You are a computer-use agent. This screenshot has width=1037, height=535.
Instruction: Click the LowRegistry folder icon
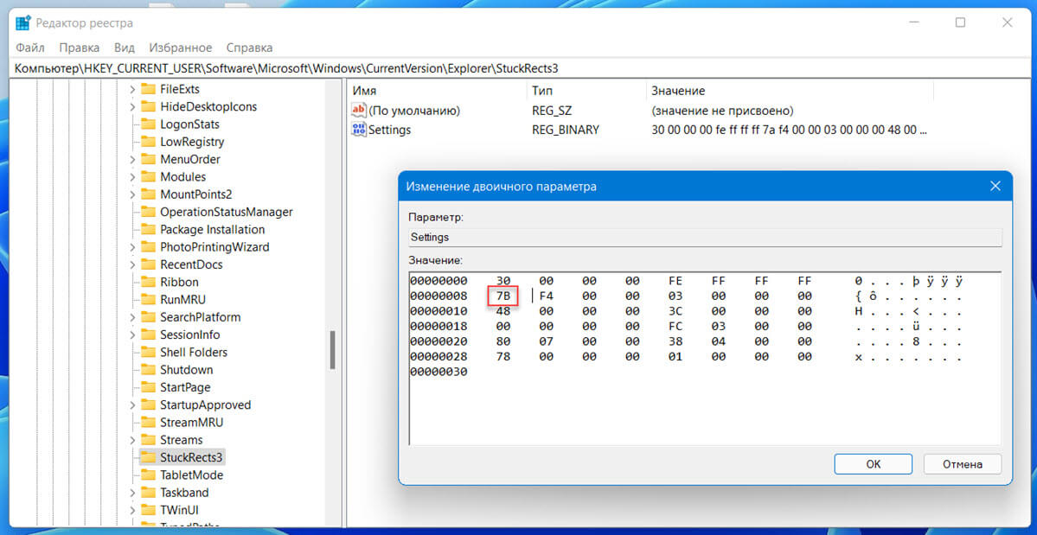148,142
